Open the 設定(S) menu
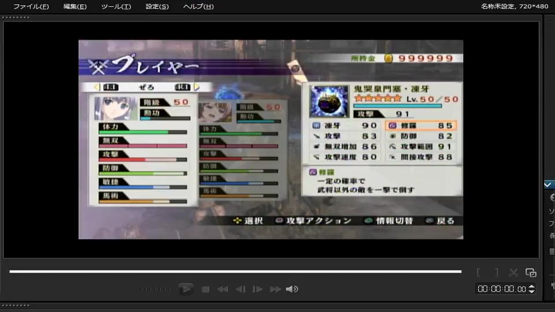The image size is (555, 312). [157, 6]
